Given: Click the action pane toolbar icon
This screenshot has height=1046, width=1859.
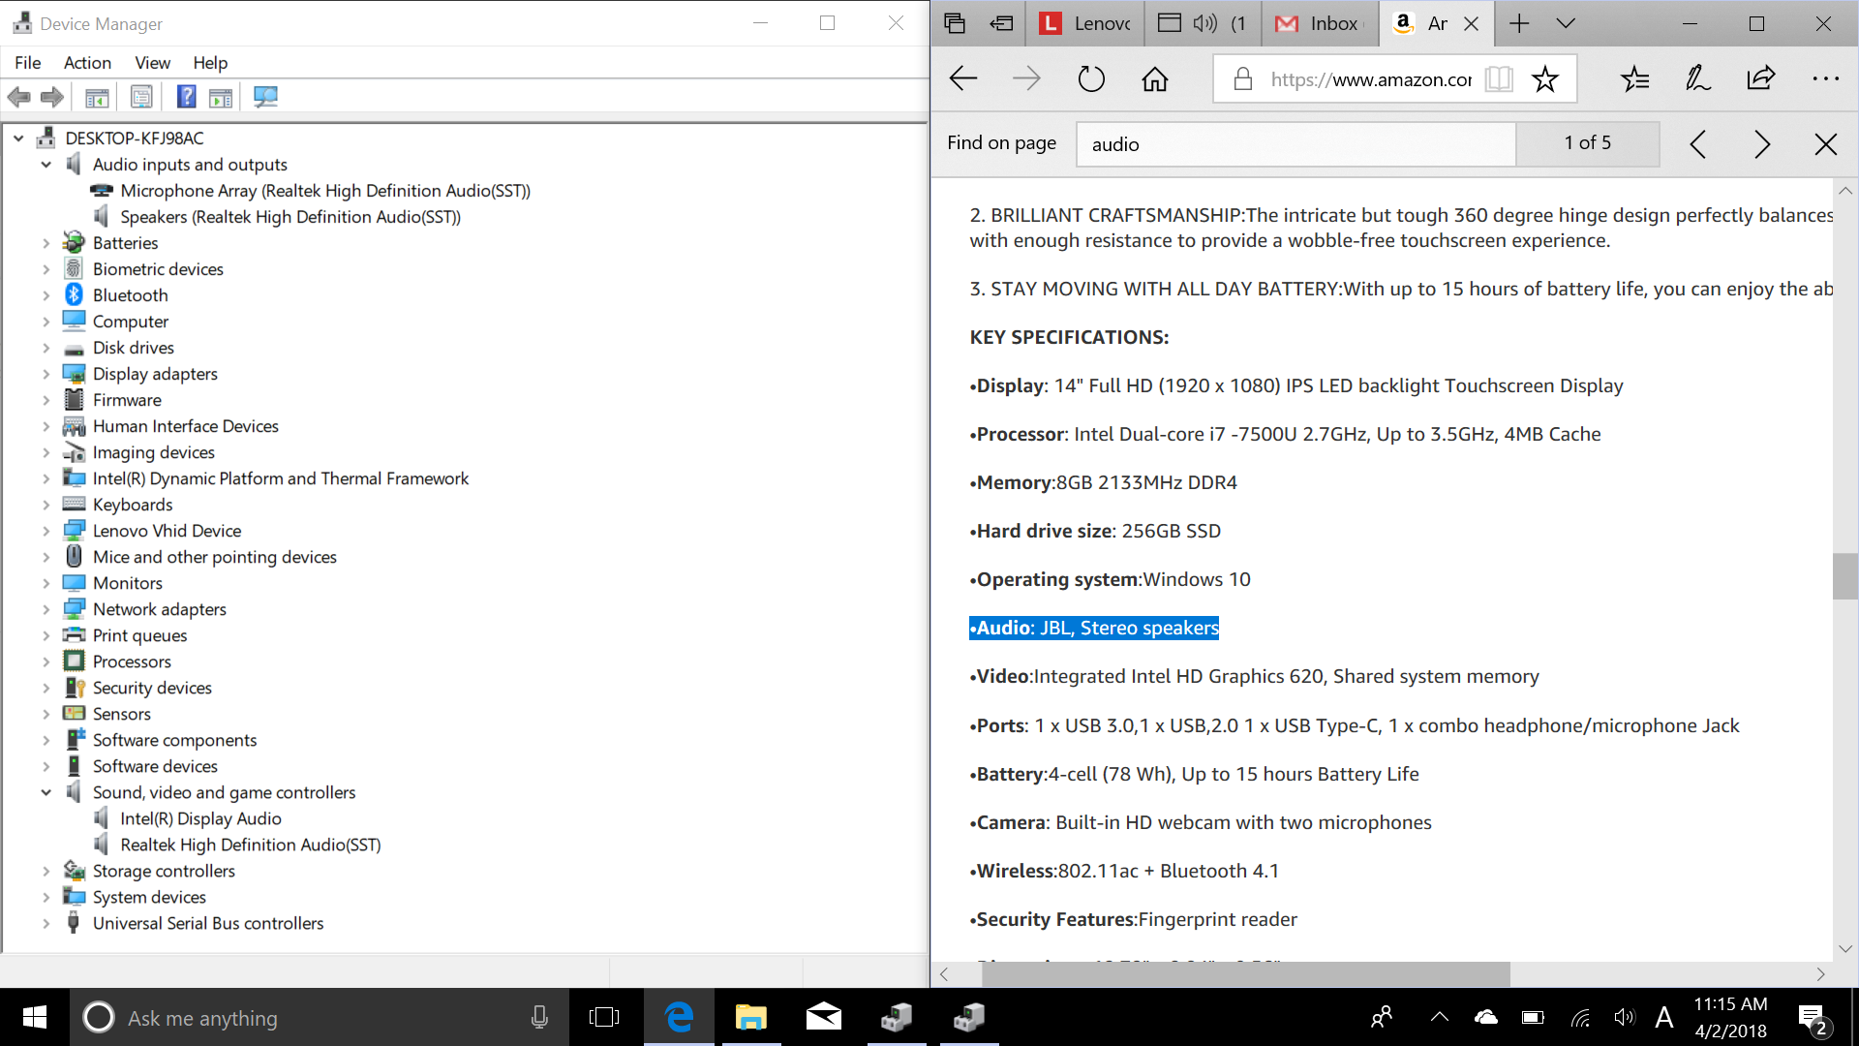Looking at the screenshot, I should tap(221, 97).
